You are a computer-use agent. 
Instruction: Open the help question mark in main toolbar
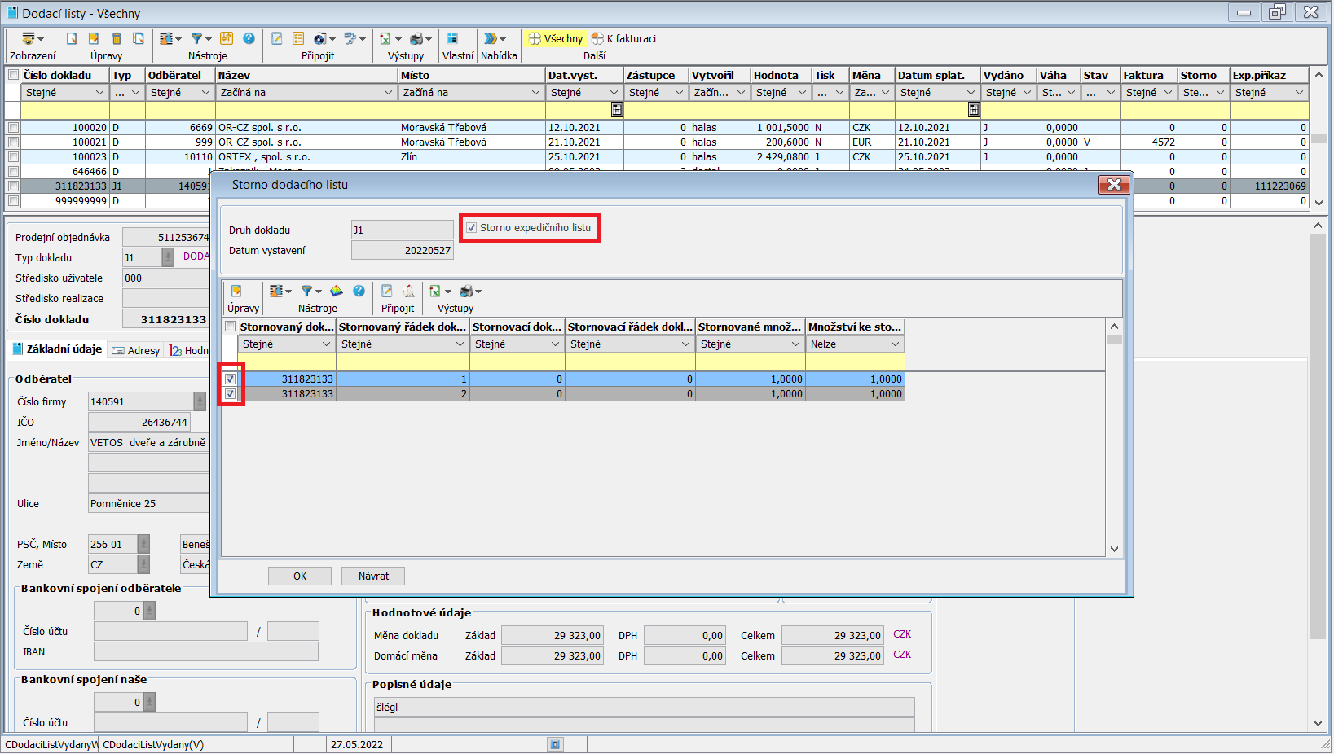coord(249,38)
